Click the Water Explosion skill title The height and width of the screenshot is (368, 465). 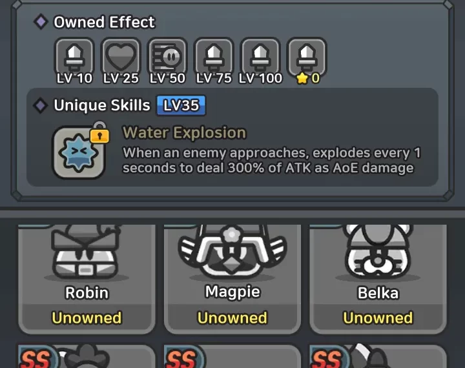(185, 132)
